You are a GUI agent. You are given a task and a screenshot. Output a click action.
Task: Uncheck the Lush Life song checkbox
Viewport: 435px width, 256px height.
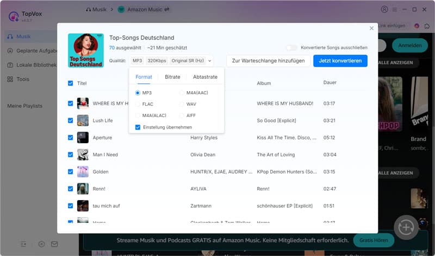71,120
